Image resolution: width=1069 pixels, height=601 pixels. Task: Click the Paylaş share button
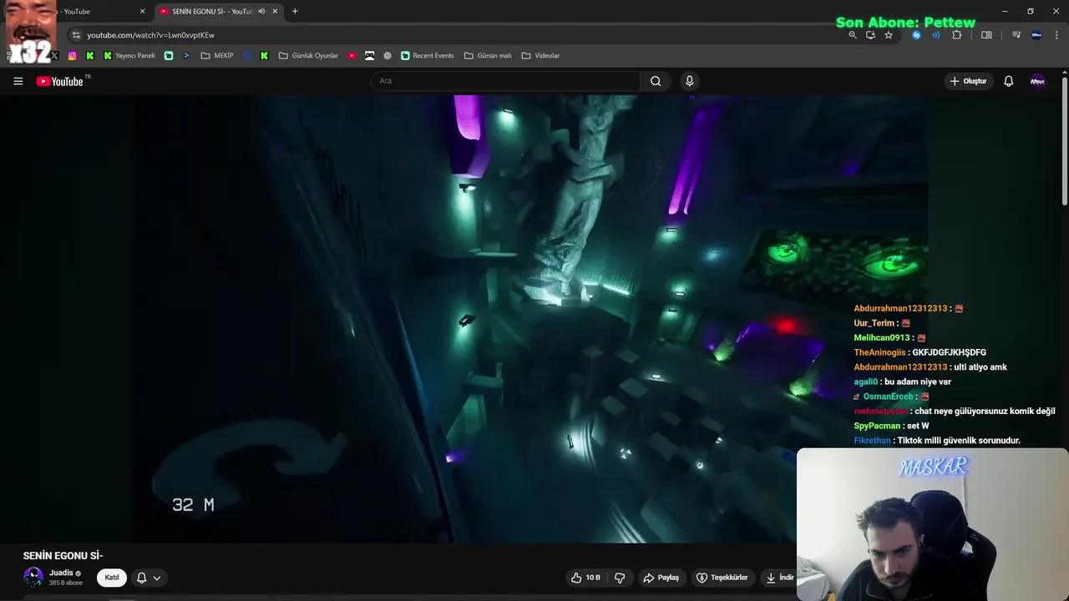[661, 578]
